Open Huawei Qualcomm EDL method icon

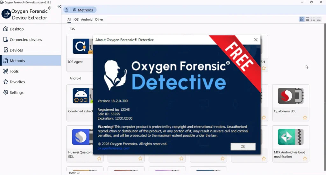[x=82, y=137]
